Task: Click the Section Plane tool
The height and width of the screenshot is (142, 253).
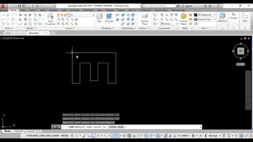Action: (x=145, y=19)
